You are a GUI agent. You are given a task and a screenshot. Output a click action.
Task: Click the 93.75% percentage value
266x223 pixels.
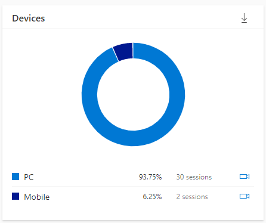(150, 177)
